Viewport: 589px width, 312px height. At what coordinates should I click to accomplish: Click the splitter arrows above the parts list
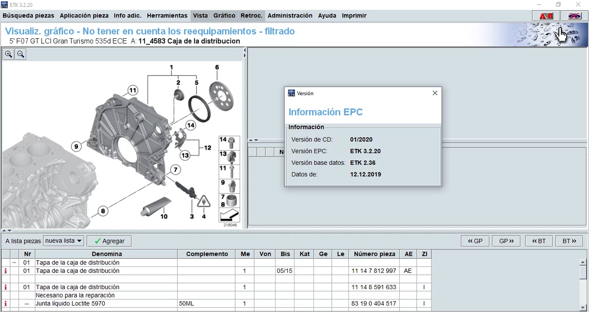[5, 231]
